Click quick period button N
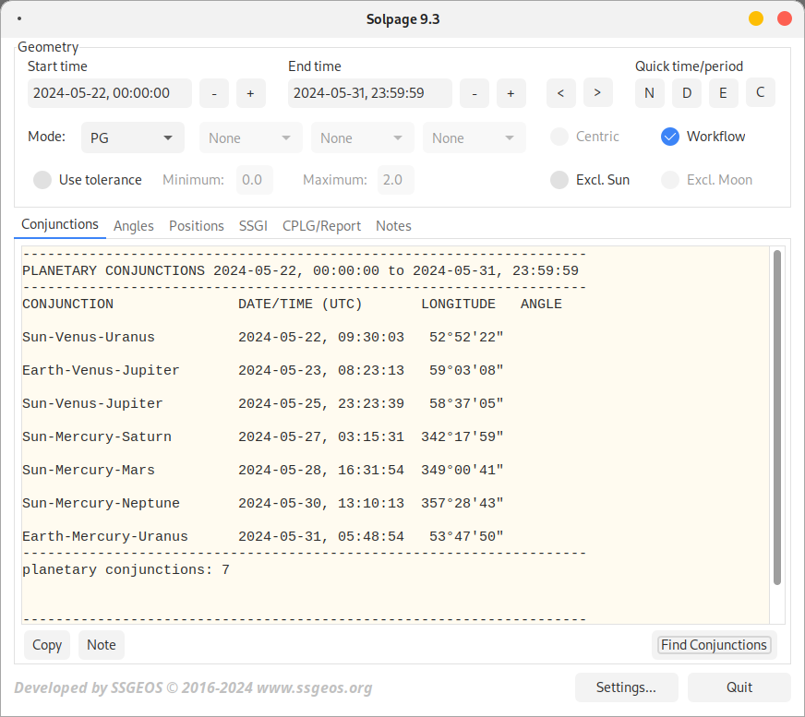This screenshot has width=805, height=717. (x=649, y=93)
